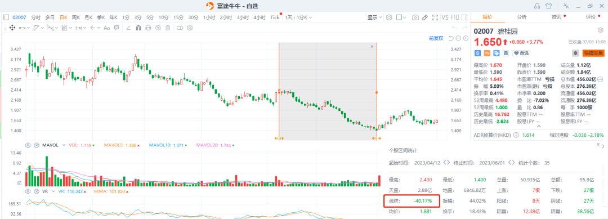Click the lock drawings icon

[x=148, y=28]
